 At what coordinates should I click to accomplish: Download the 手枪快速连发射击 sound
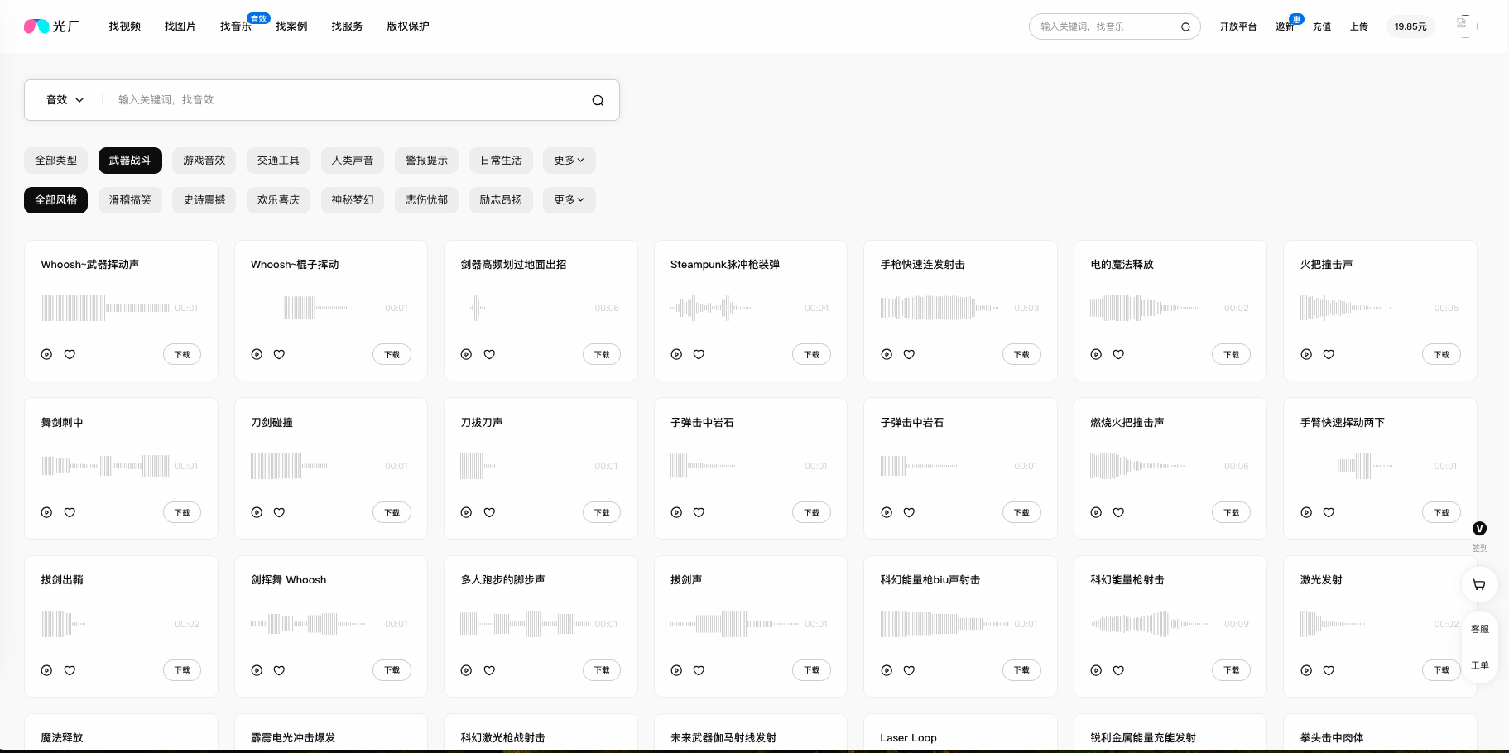[x=1021, y=354]
